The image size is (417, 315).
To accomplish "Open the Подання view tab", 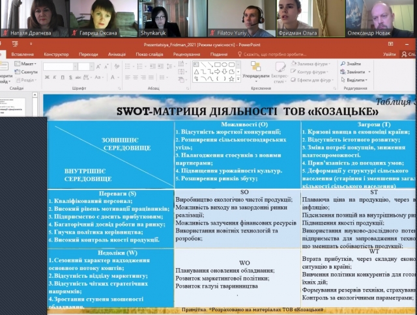I will [x=219, y=55].
